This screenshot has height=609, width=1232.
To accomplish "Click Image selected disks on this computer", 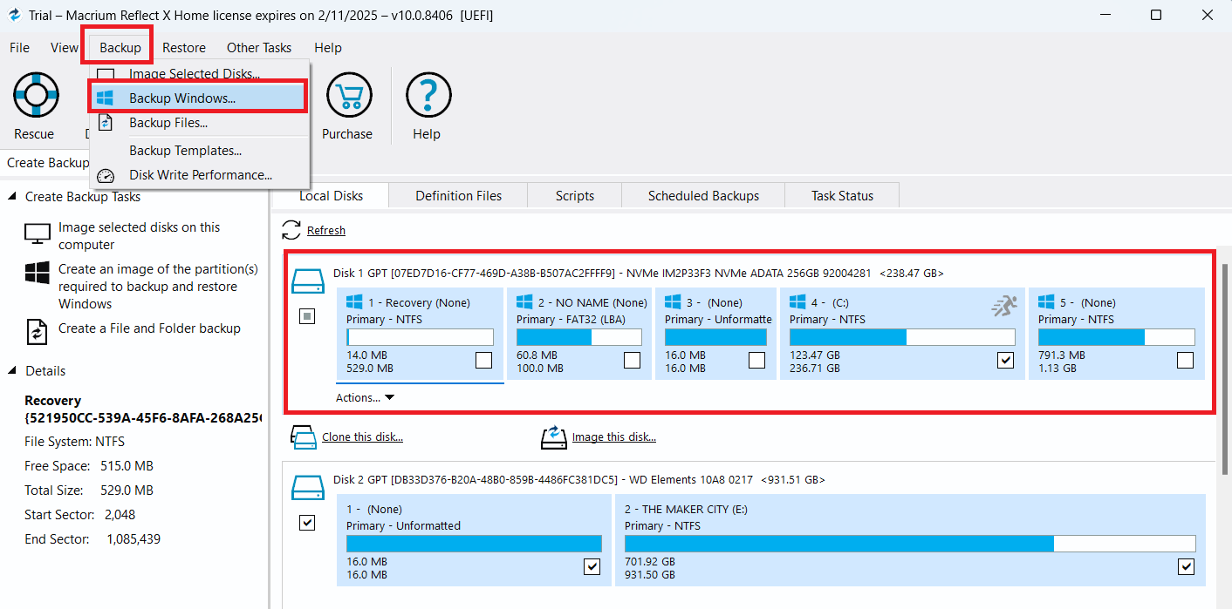I will (140, 236).
